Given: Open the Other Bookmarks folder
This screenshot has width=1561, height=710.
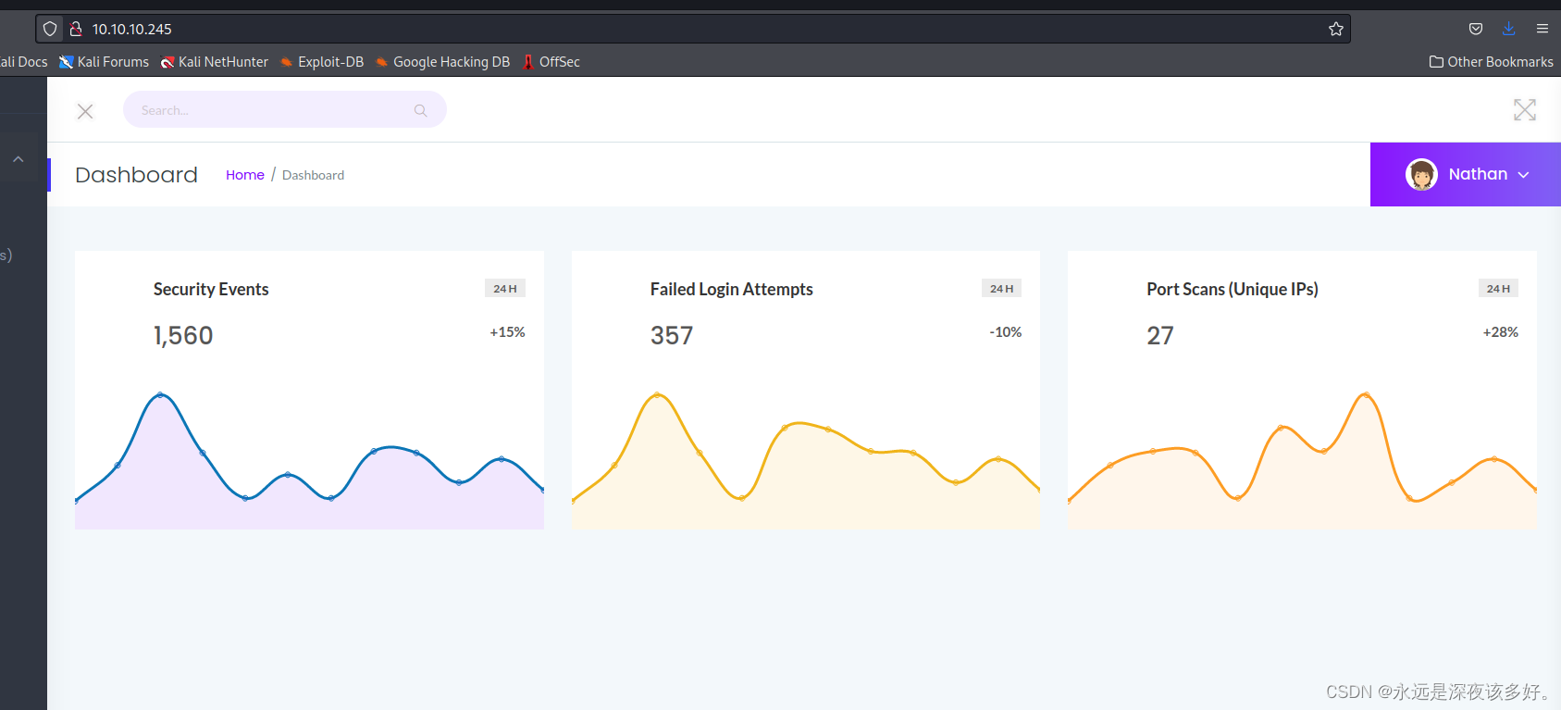Looking at the screenshot, I should pyautogui.click(x=1492, y=62).
